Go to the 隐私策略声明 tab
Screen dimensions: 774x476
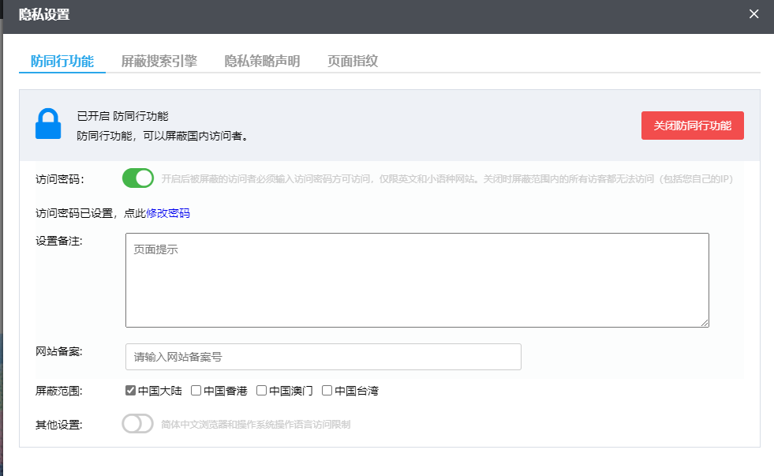[x=262, y=61]
